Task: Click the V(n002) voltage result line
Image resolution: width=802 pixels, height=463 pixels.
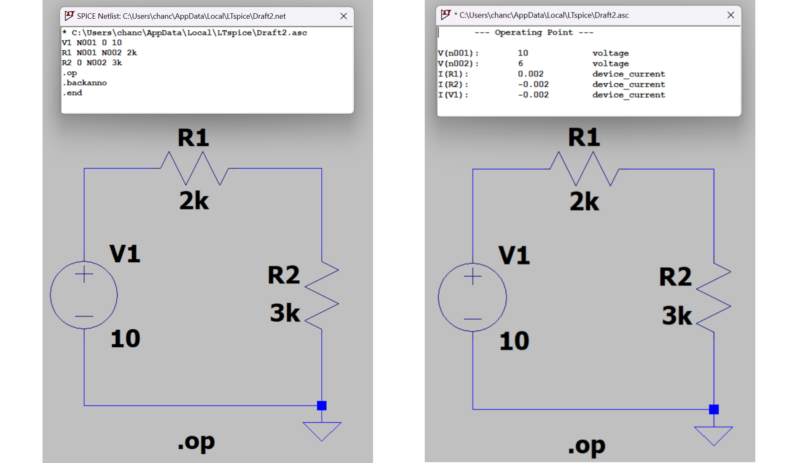Action: 458,64
